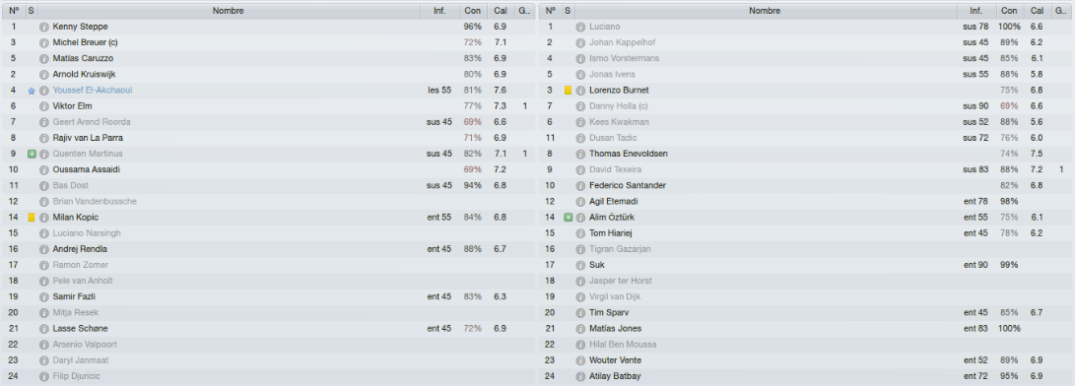This screenshot has width=1075, height=386.
Task: Sort left table by Con column header
Action: [x=472, y=11]
